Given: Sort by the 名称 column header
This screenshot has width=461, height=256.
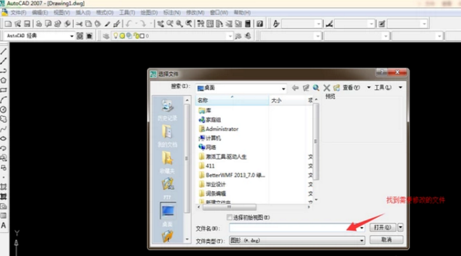Looking at the screenshot, I should [x=232, y=101].
